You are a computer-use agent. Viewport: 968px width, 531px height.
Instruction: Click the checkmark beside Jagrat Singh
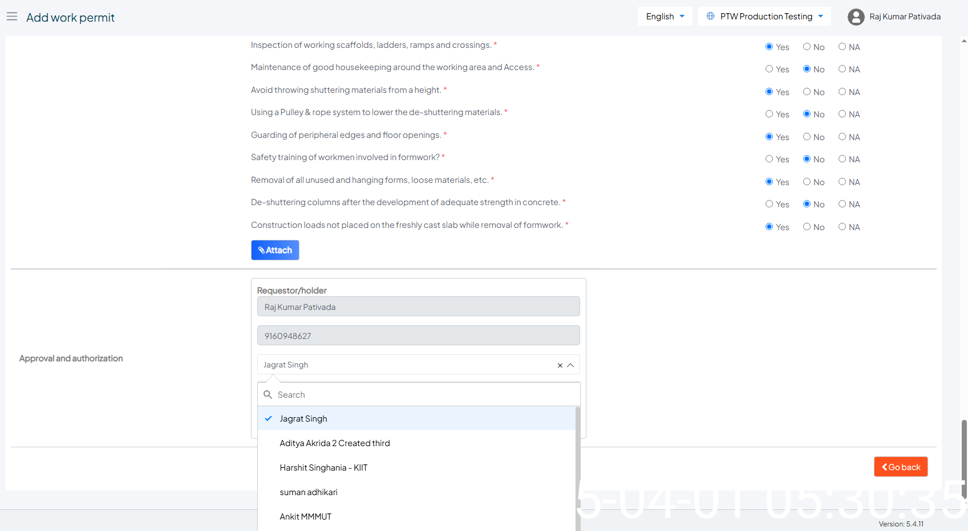(268, 418)
